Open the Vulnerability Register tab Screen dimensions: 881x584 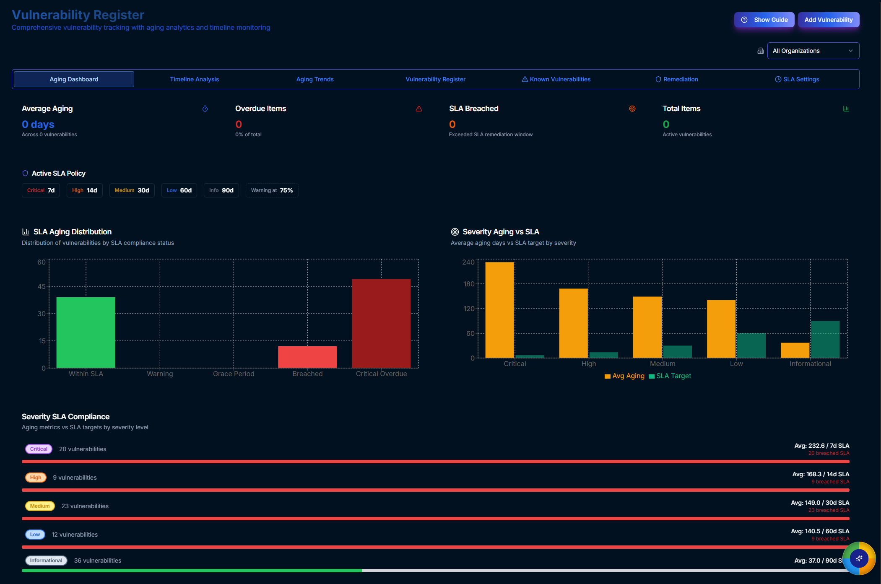coord(435,79)
